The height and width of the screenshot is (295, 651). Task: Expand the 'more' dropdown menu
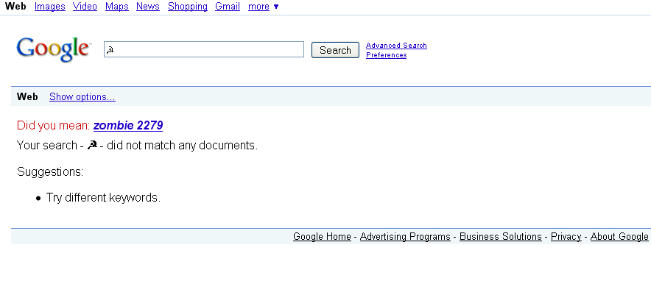(x=263, y=6)
